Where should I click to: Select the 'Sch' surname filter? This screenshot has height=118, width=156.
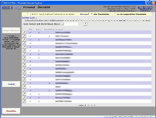point(121,21)
